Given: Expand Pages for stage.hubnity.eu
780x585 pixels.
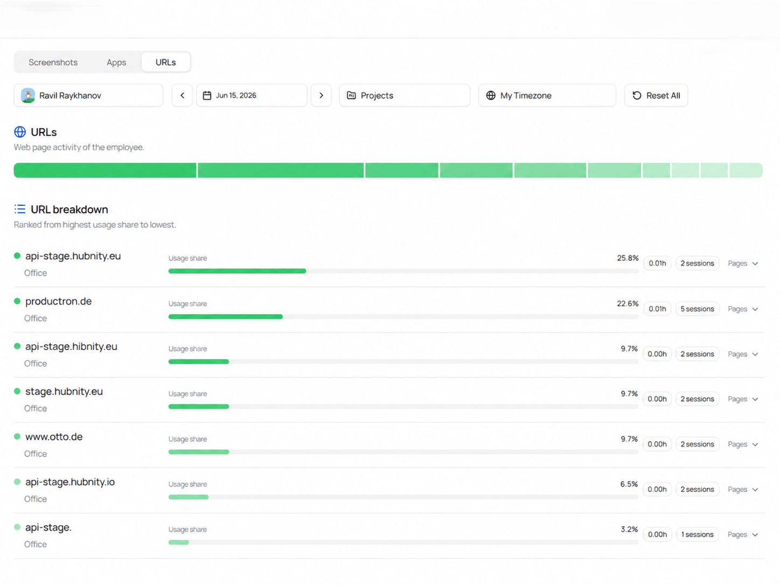Looking at the screenshot, I should (x=743, y=399).
